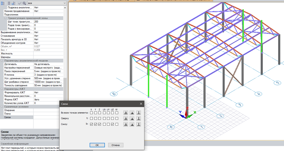Check X for Во всех точках элемента
Screen dimensions: 284x151
click(91, 113)
